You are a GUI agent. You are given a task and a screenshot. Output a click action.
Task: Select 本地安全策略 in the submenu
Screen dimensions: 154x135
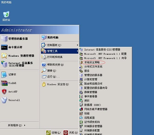tap(92, 62)
